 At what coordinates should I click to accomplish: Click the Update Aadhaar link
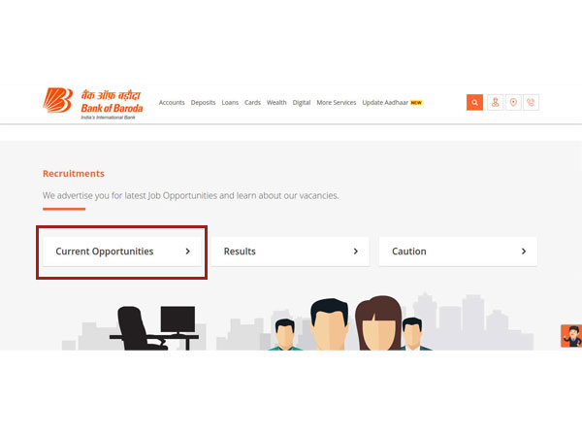[x=385, y=103]
